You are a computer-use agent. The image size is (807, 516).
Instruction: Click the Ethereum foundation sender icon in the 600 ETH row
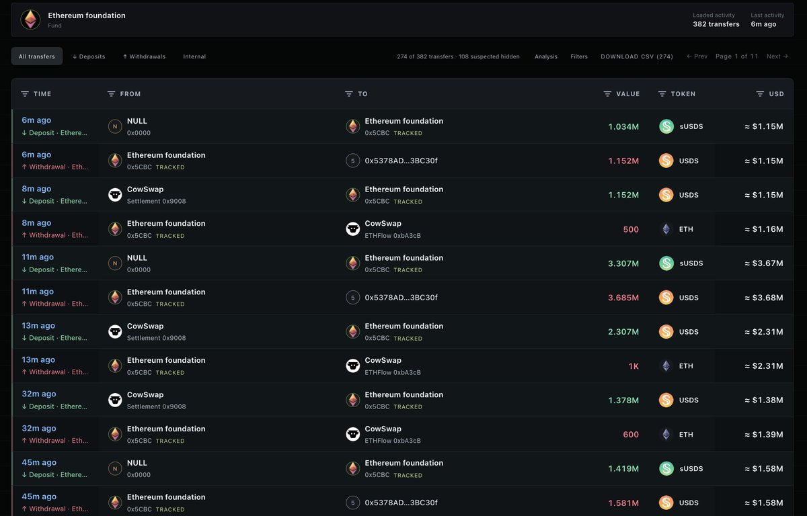[115, 435]
